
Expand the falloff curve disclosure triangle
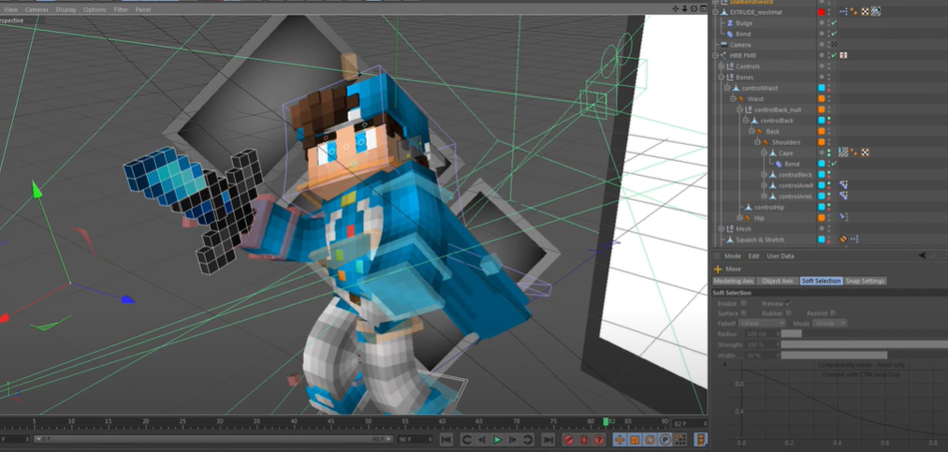click(x=725, y=365)
